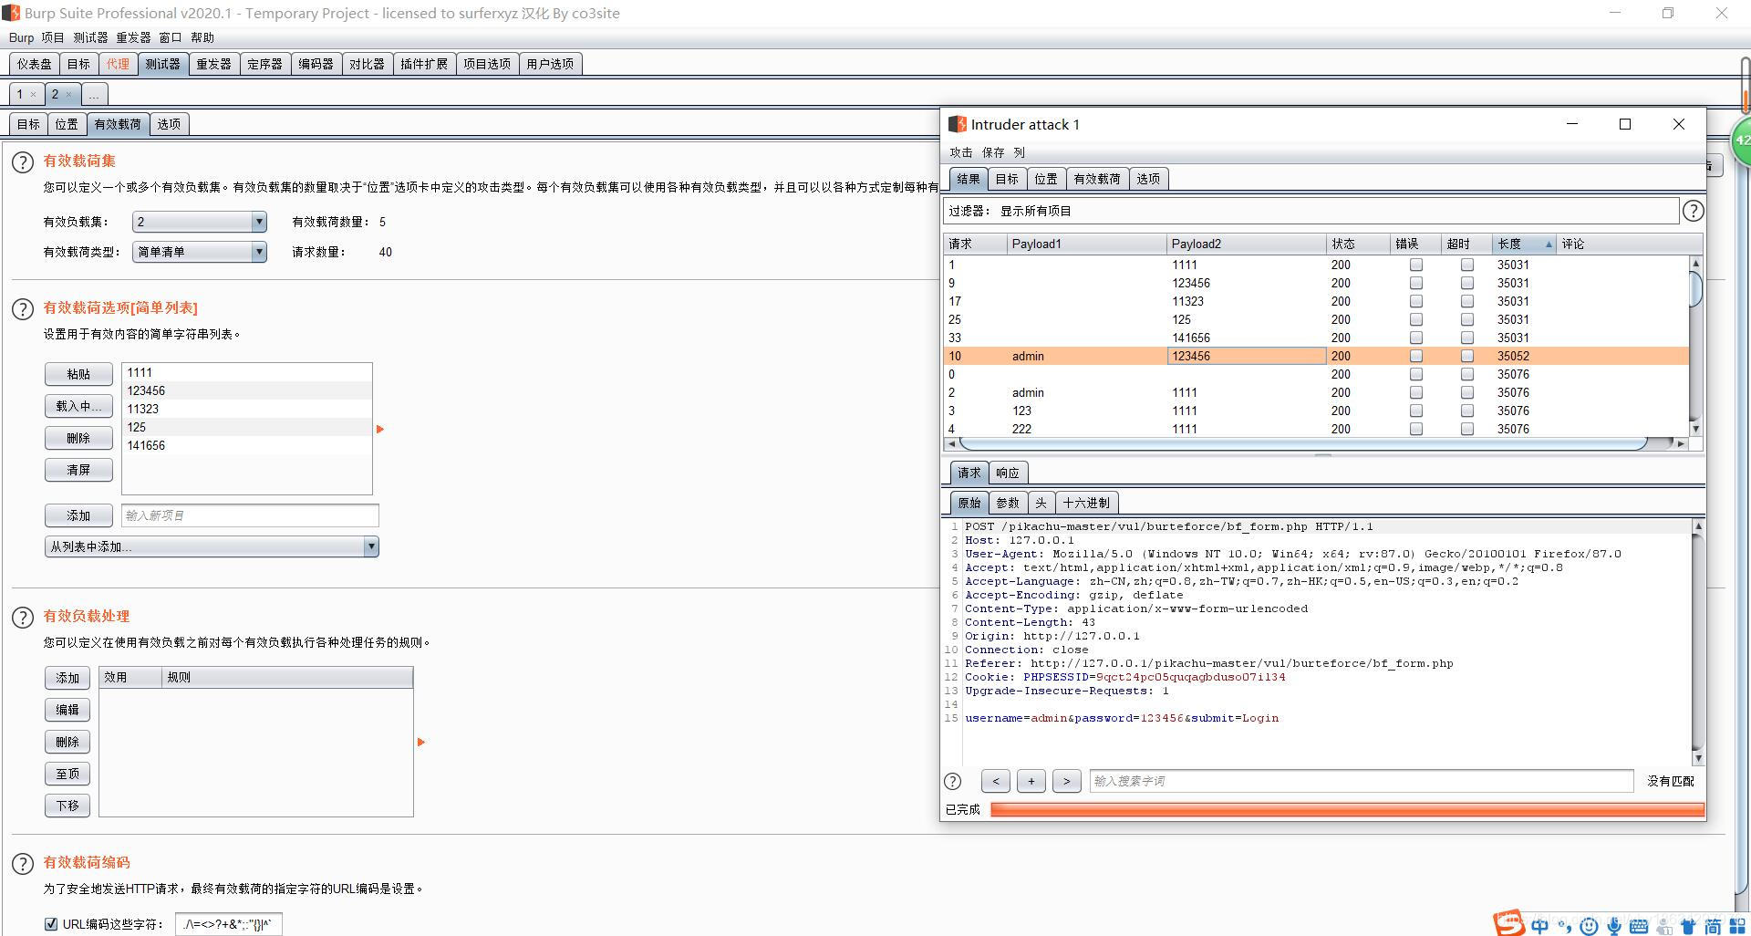The width and height of the screenshot is (1751, 936).
Task: Click the Paste button for payload list
Action: pyautogui.click(x=78, y=374)
